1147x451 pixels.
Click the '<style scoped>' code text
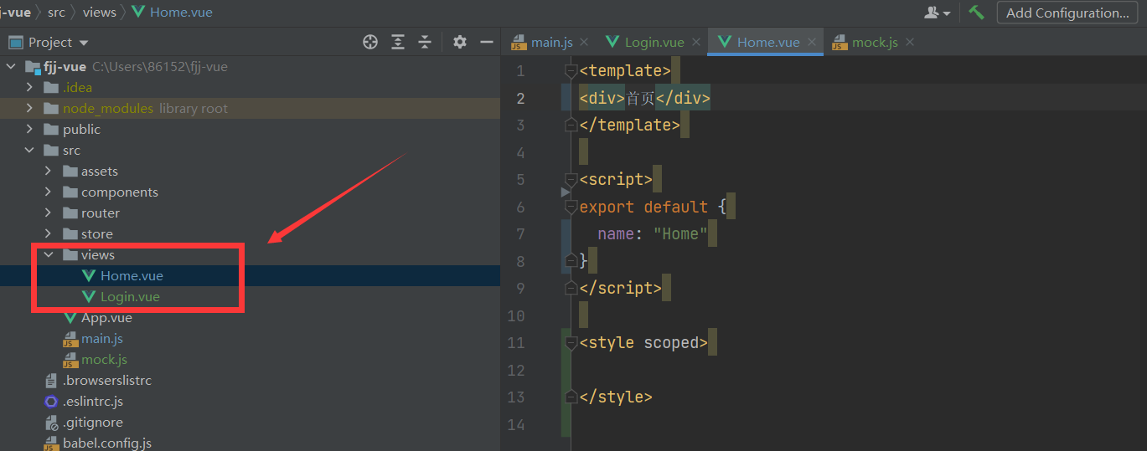point(643,342)
